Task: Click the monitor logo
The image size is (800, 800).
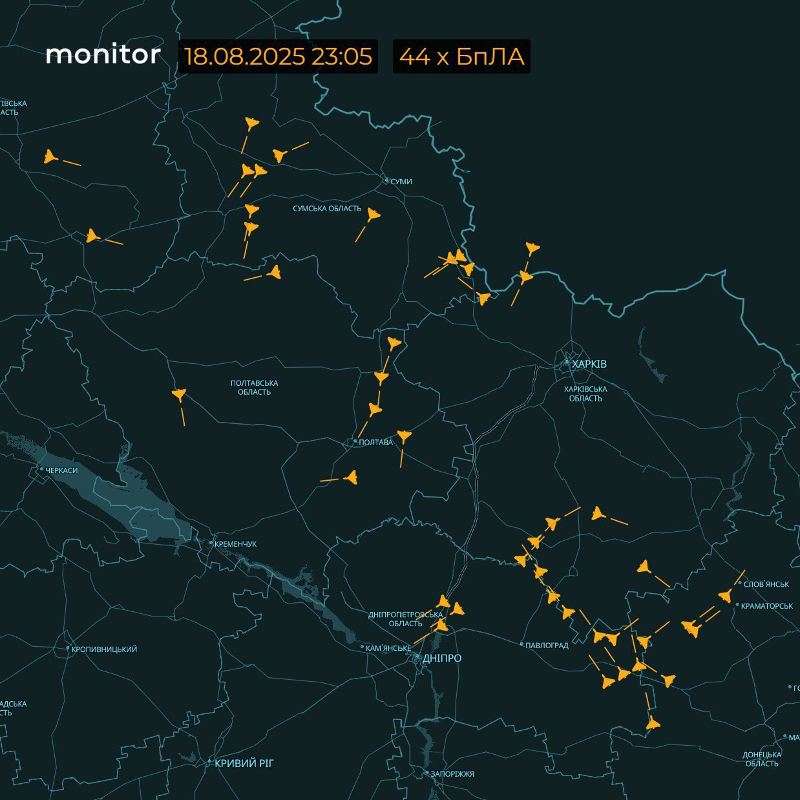Action: pos(103,55)
